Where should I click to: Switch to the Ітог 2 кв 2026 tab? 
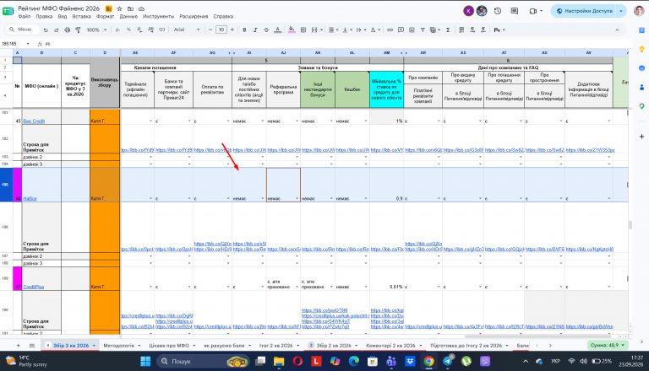tap(275, 346)
